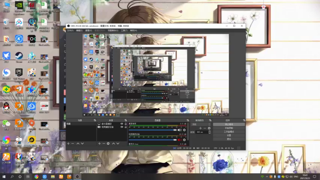Open the Scene Collection menu in OBS
The width and height of the screenshot is (320, 180).
113,31
